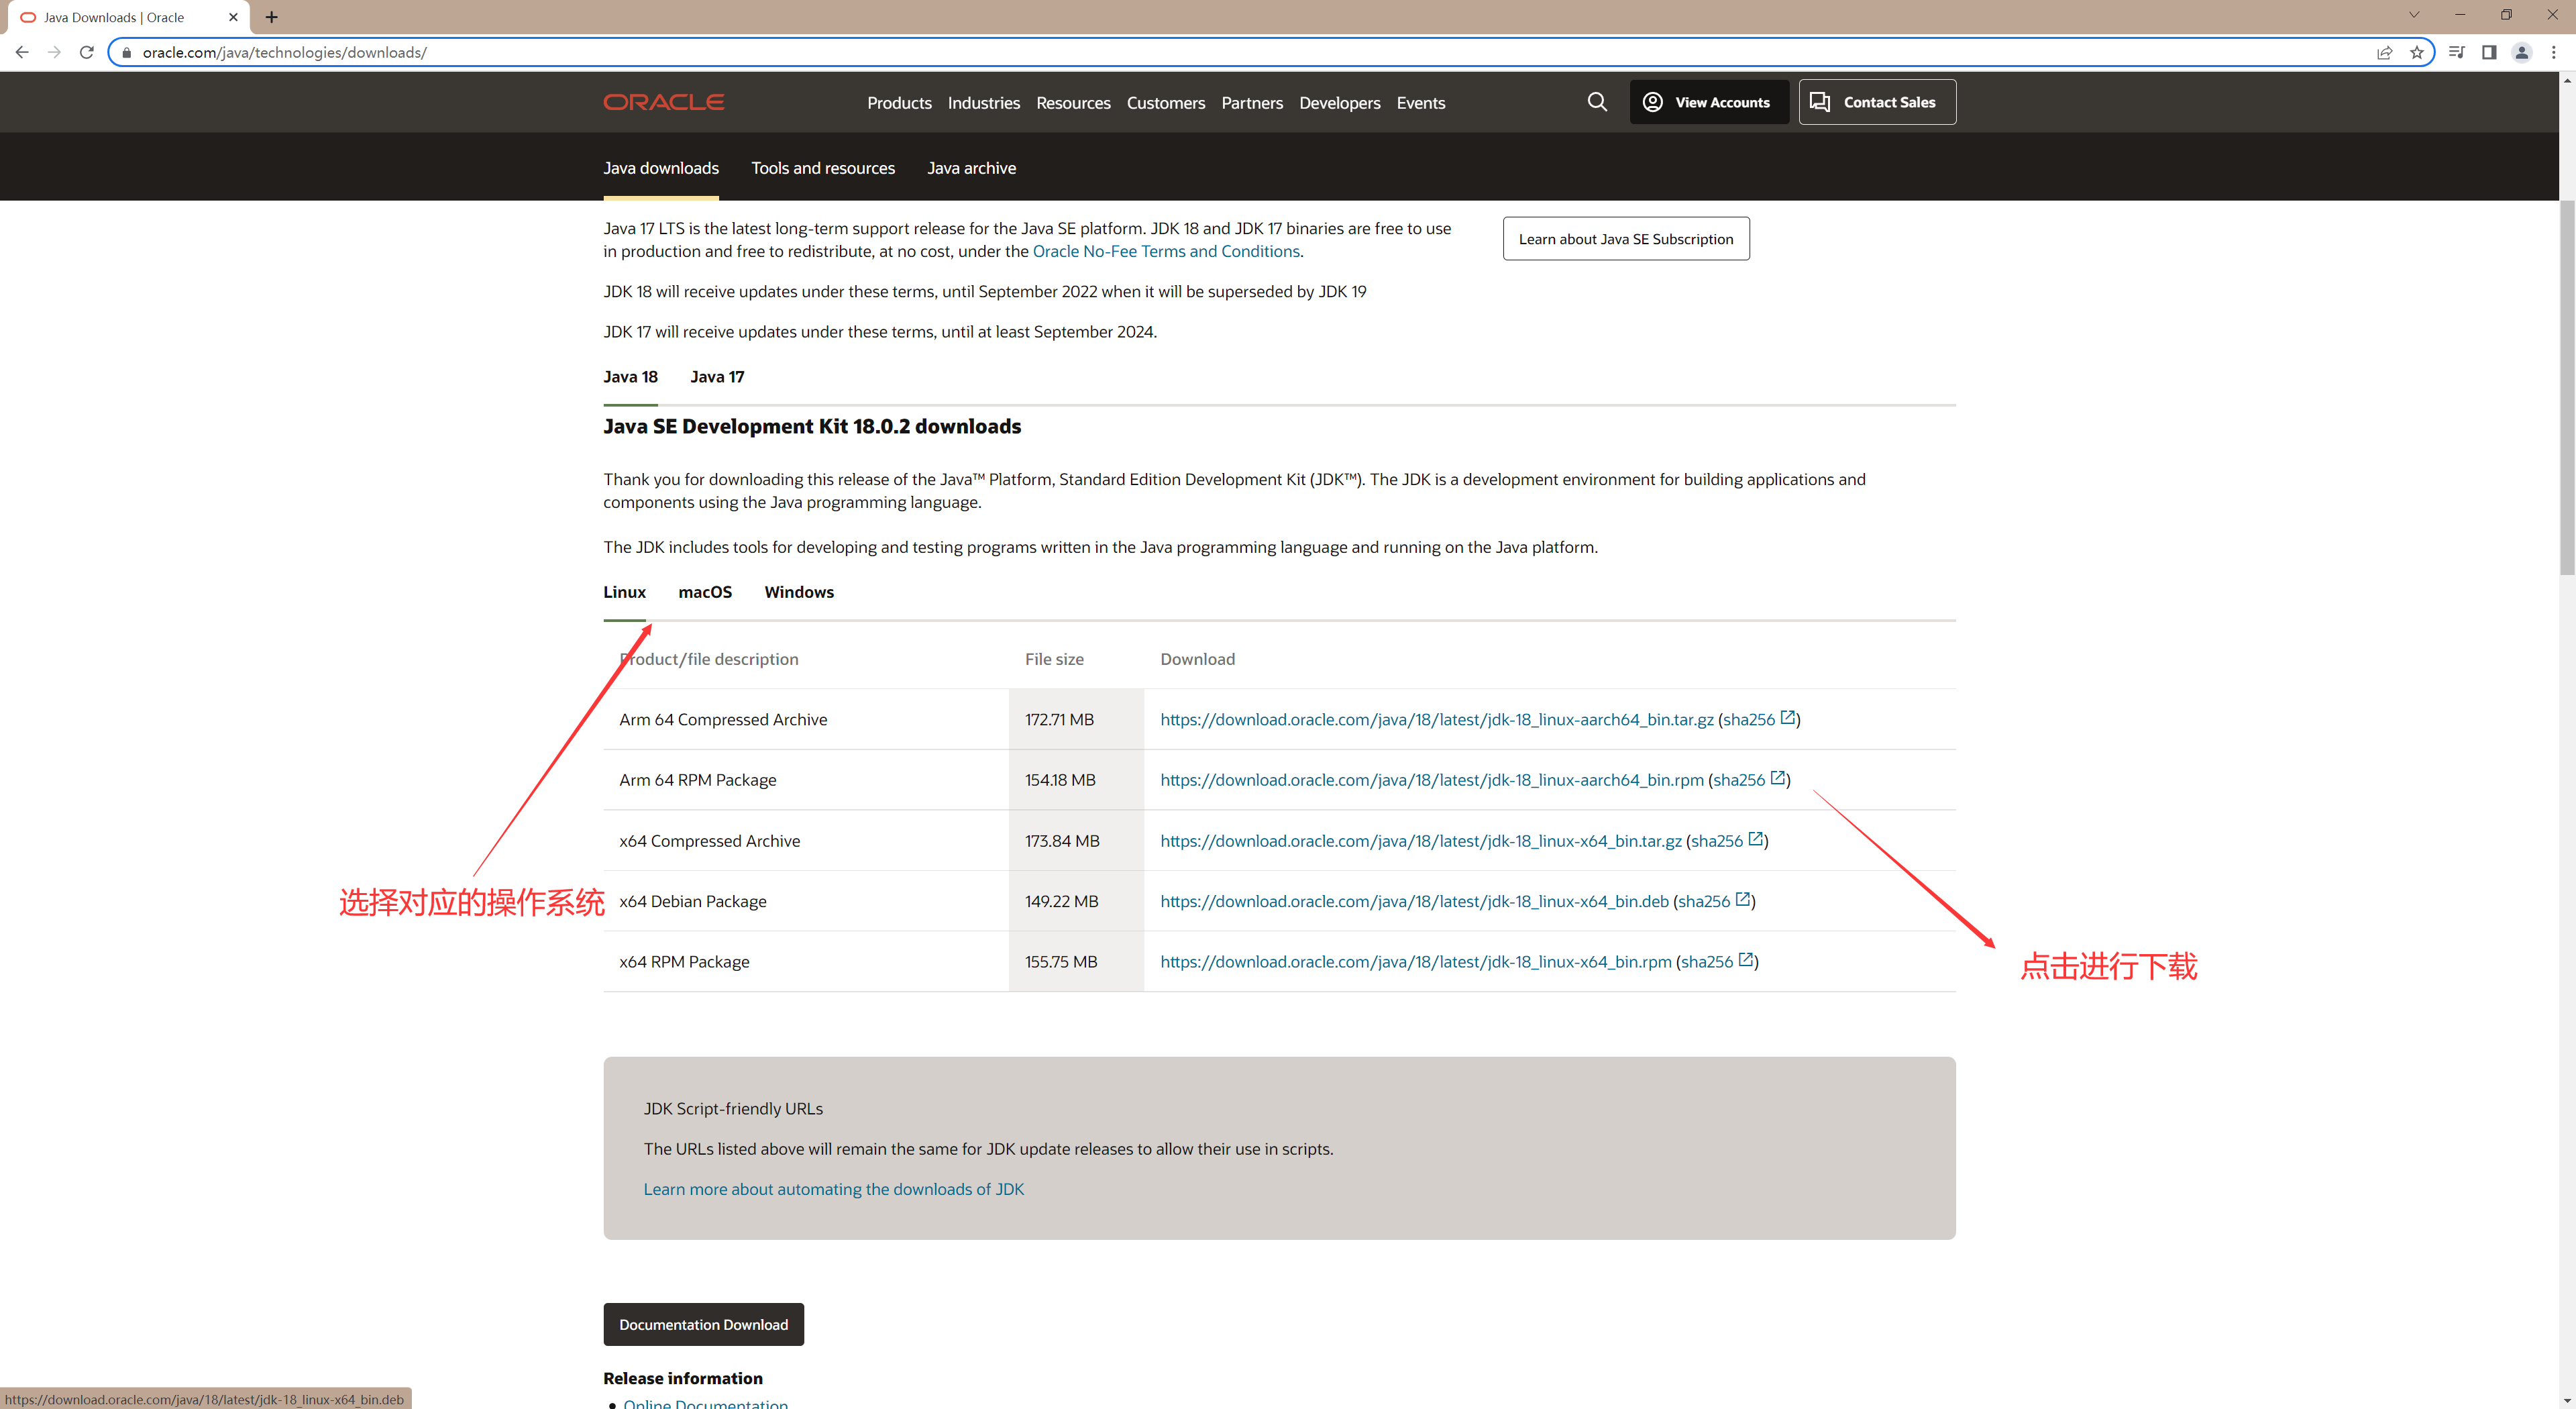Viewport: 2576px width, 1409px height.
Task: Open Chrome side panel icon
Action: pos(2489,52)
